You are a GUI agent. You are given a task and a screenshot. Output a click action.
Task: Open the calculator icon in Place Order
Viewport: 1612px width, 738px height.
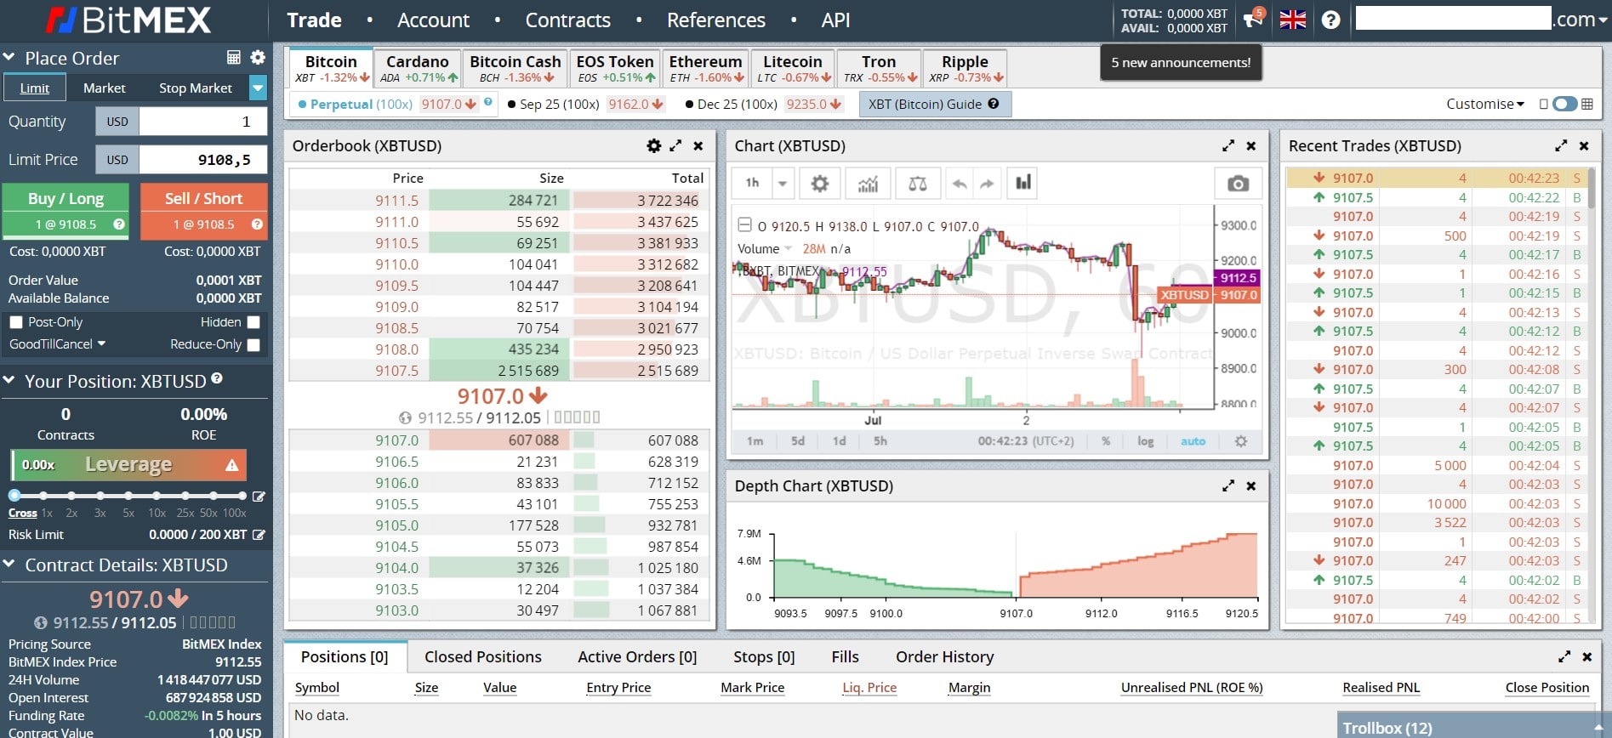[234, 57]
